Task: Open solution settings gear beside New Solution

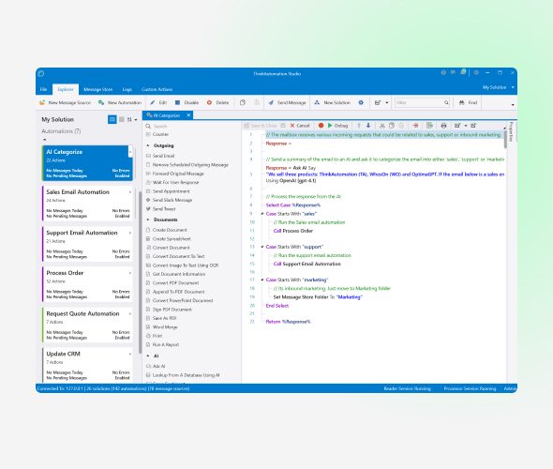Action: 361,102
